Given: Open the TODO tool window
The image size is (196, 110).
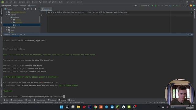Looking at the screenshot, I should click(x=28, y=100).
